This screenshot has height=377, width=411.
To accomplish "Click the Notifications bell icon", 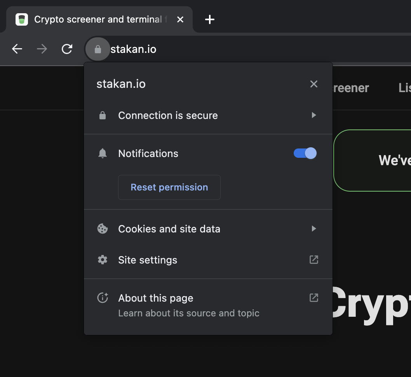I will [103, 154].
